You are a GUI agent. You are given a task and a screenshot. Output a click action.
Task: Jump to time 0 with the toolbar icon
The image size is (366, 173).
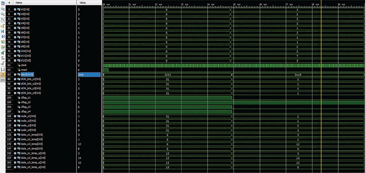coord(2,31)
